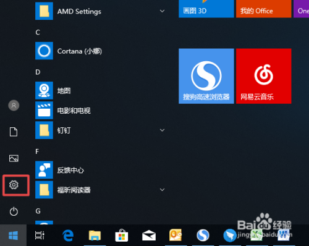Open Settings gear in Start sidebar
This screenshot has height=246, width=309.
coord(14,185)
